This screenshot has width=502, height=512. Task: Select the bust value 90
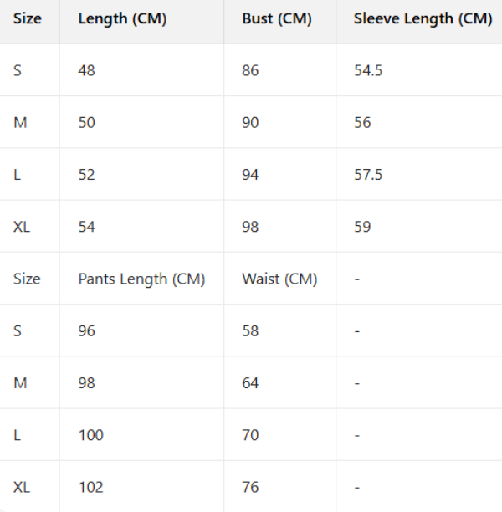(x=250, y=122)
